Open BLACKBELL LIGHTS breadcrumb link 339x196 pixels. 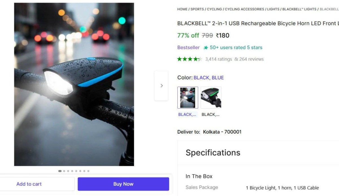[x=299, y=9]
